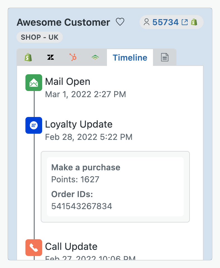Click the orange Call Update phone icon
This screenshot has height=268, width=220.
[x=34, y=248]
